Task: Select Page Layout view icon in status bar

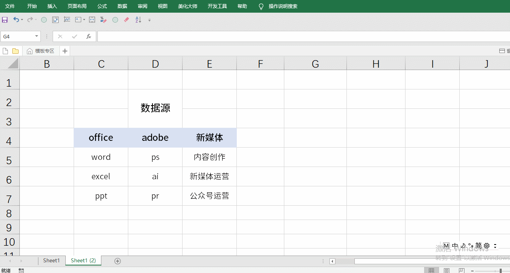Action: click(446, 270)
